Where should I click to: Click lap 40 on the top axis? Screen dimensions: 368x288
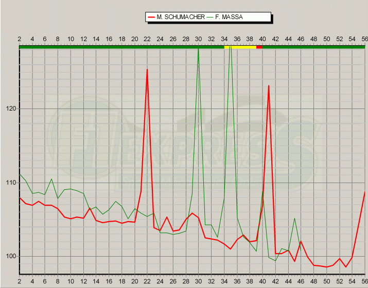click(262, 39)
